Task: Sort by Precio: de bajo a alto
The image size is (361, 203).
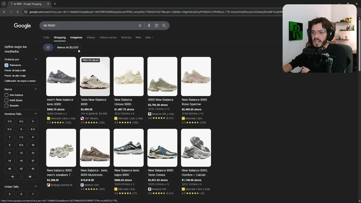Action: [15, 70]
